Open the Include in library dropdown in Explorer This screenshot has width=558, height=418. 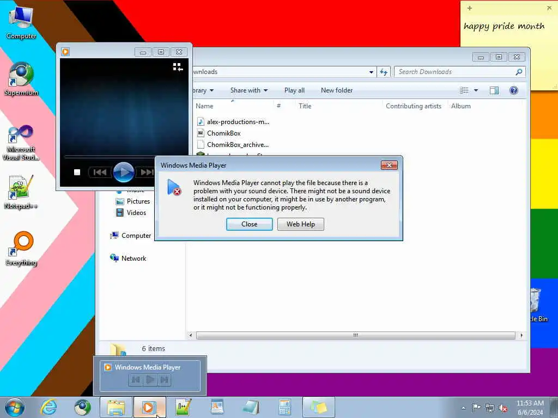[x=203, y=90]
